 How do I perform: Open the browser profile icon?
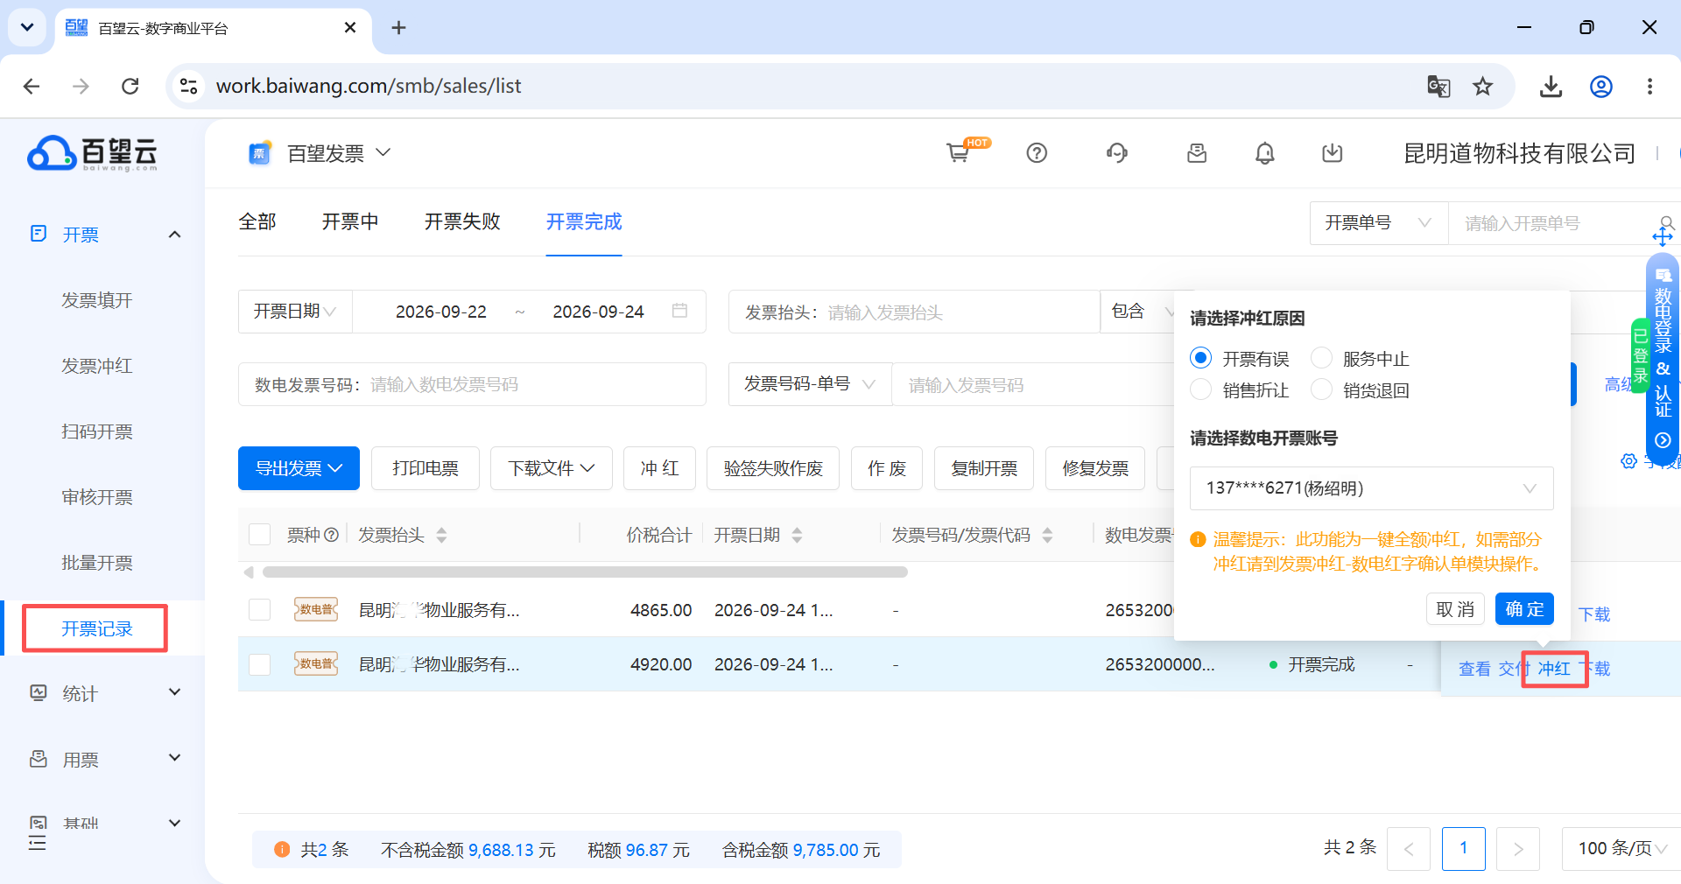1601,86
